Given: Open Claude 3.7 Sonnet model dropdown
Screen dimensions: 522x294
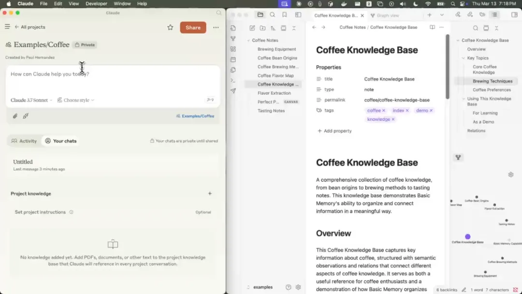Looking at the screenshot, I should pyautogui.click(x=31, y=100).
